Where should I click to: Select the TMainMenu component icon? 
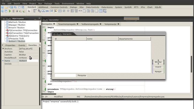[x=35, y=11]
